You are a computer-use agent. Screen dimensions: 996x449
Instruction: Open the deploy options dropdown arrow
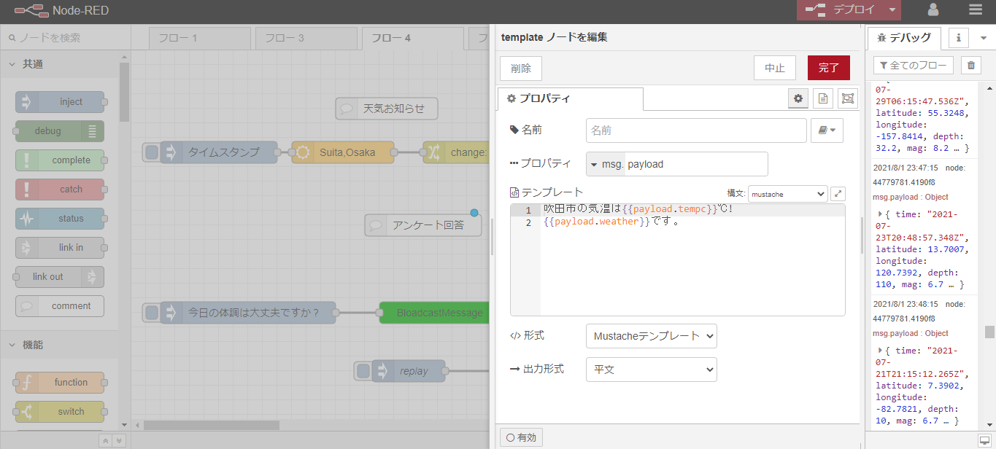892,10
